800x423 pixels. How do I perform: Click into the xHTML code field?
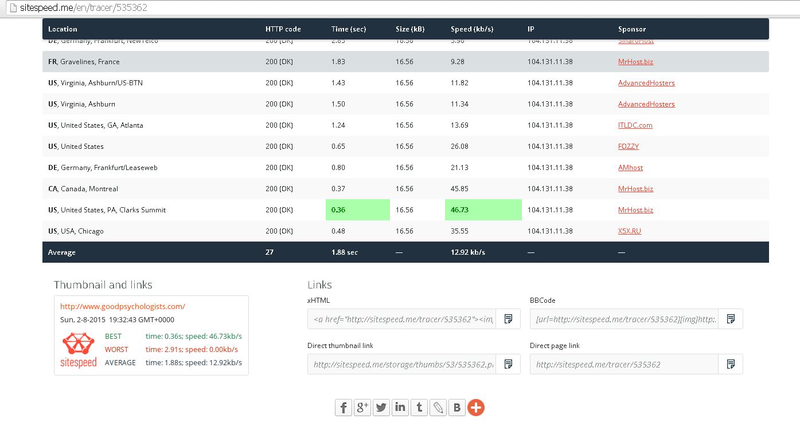[401, 319]
